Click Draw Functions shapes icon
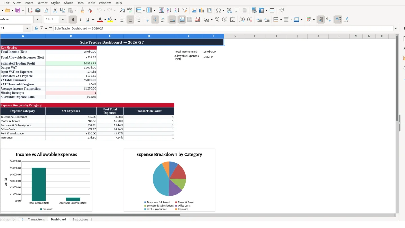This screenshot has height=228, width=405. pos(281,10)
